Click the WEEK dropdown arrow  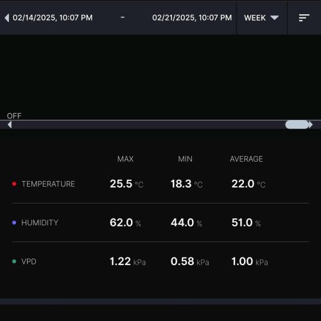[x=274, y=17]
